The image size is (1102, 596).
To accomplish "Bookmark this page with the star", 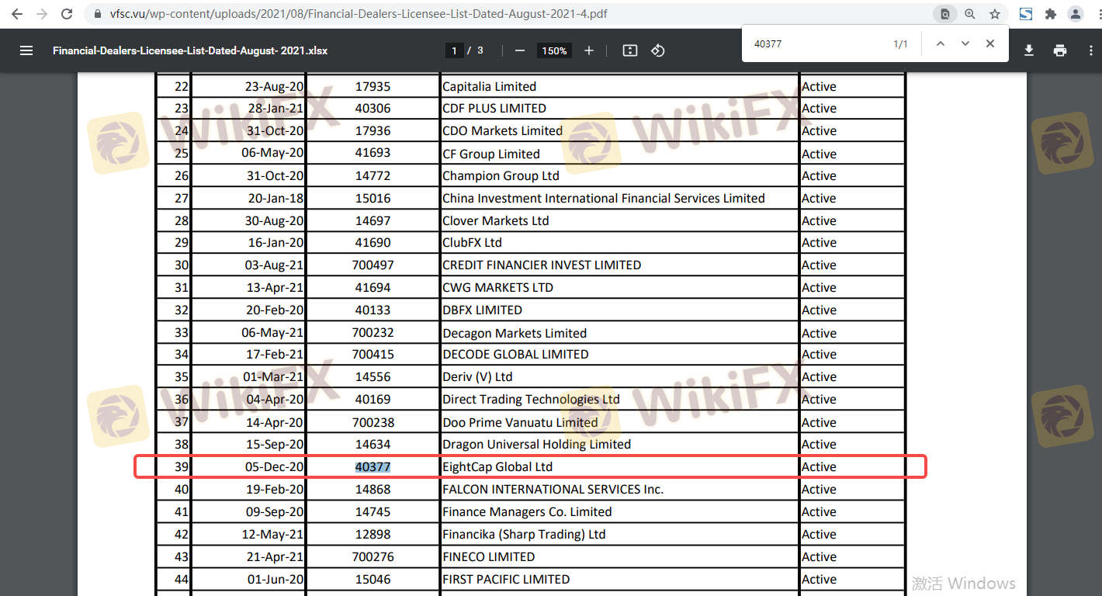I will coord(995,14).
